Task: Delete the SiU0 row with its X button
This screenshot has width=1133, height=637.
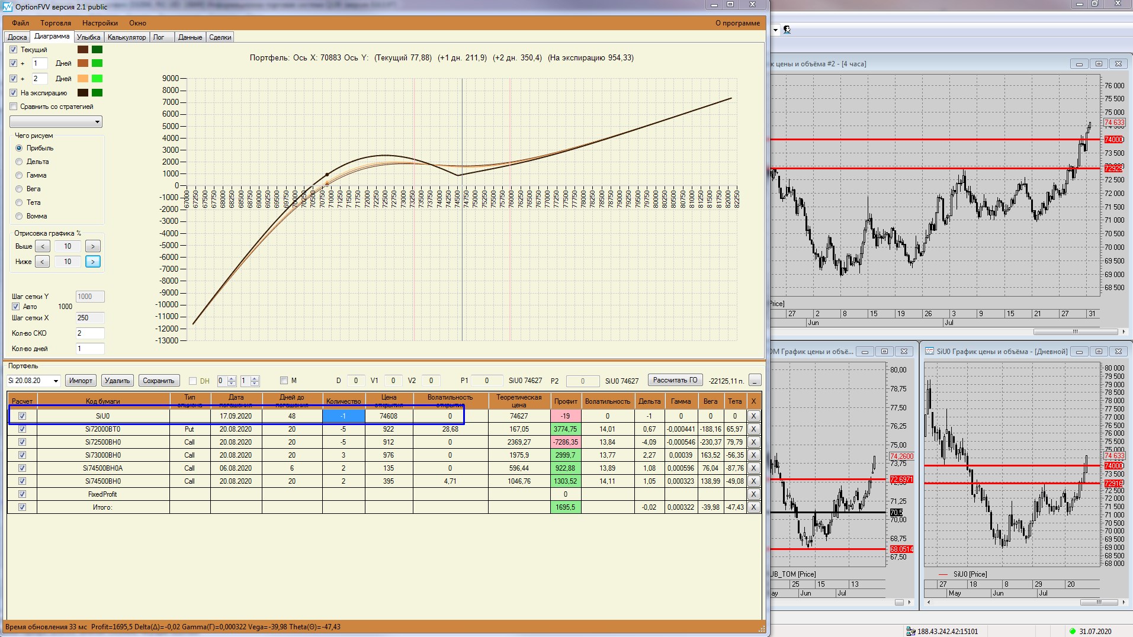Action: [x=753, y=416]
